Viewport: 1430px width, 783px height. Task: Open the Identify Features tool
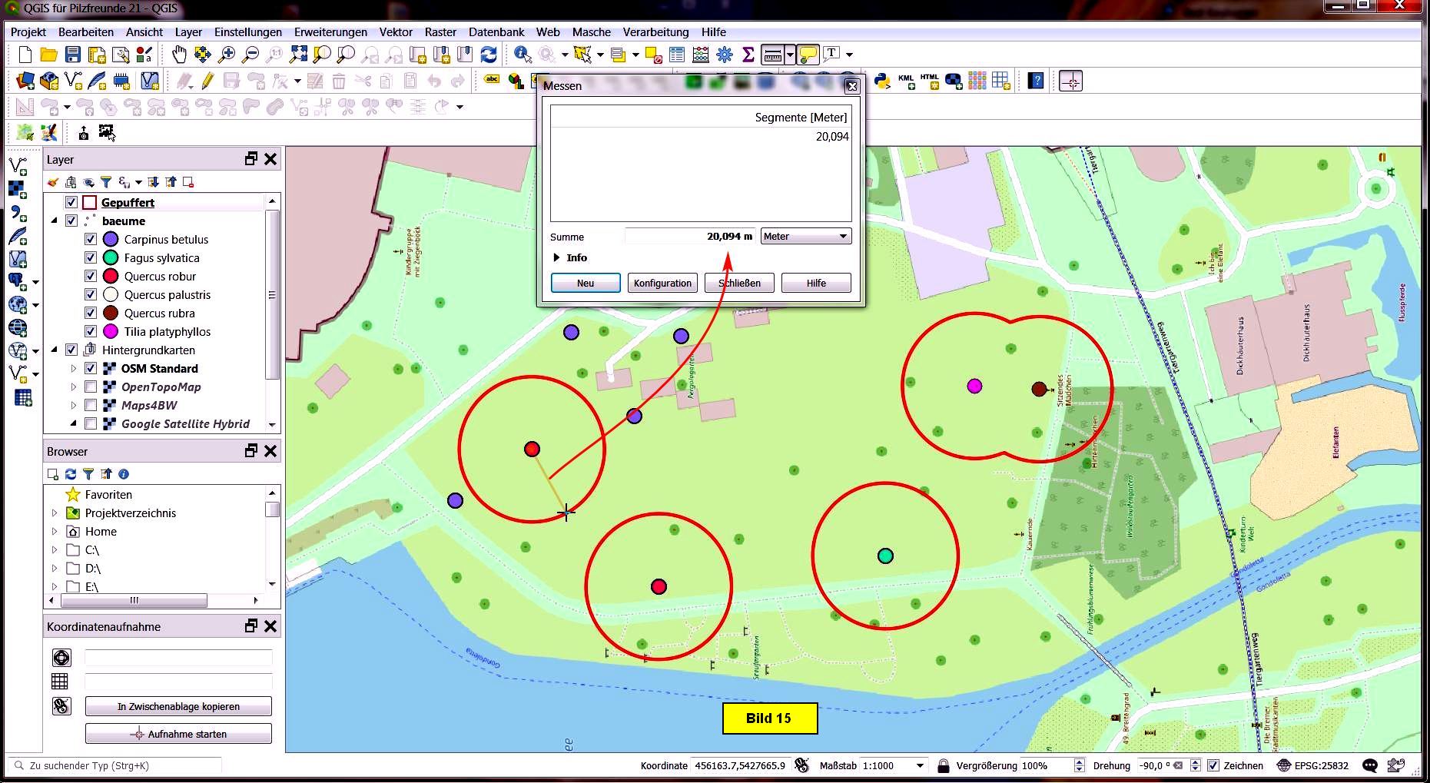(523, 55)
